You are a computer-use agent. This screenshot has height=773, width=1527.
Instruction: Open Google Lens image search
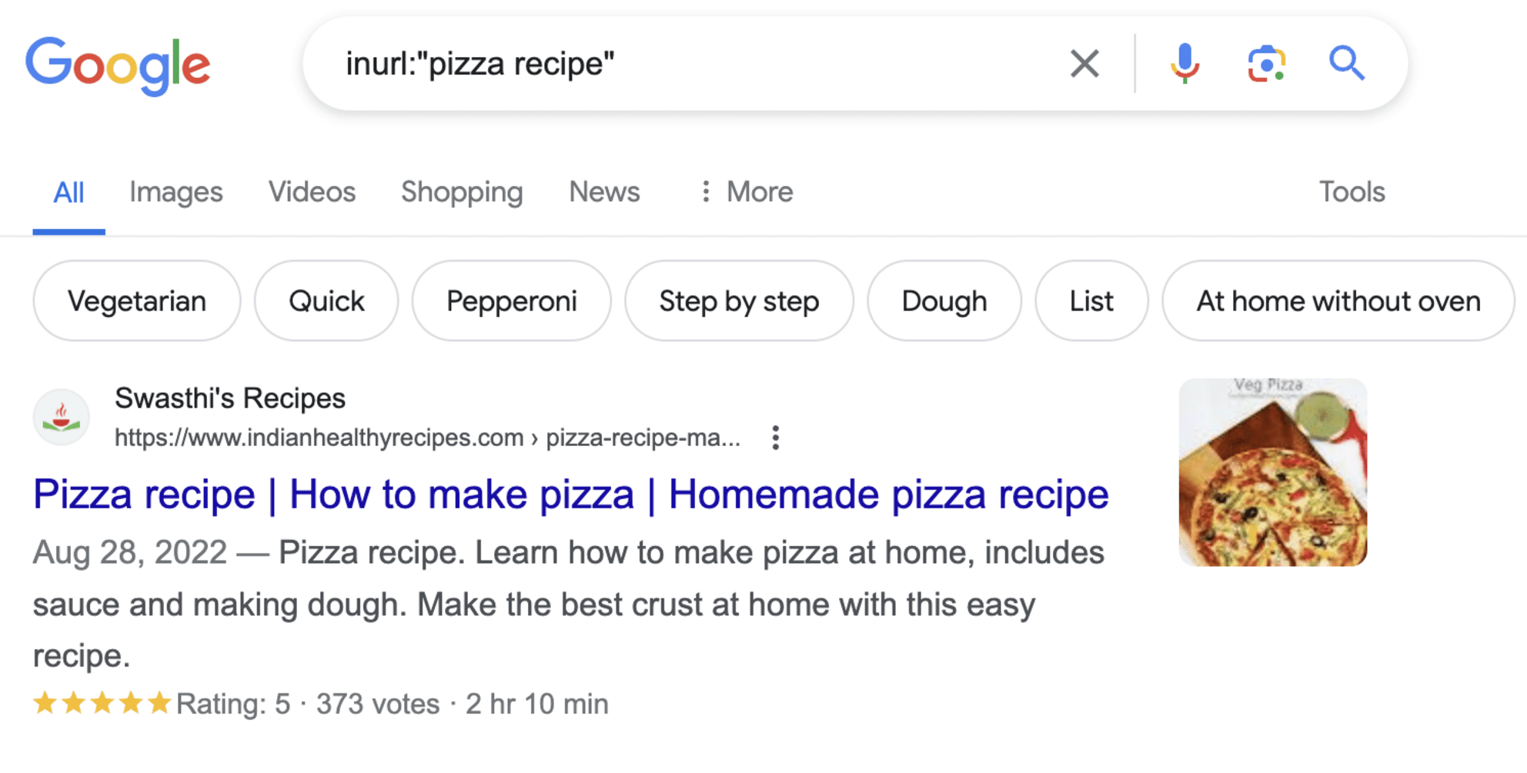[x=1266, y=63]
